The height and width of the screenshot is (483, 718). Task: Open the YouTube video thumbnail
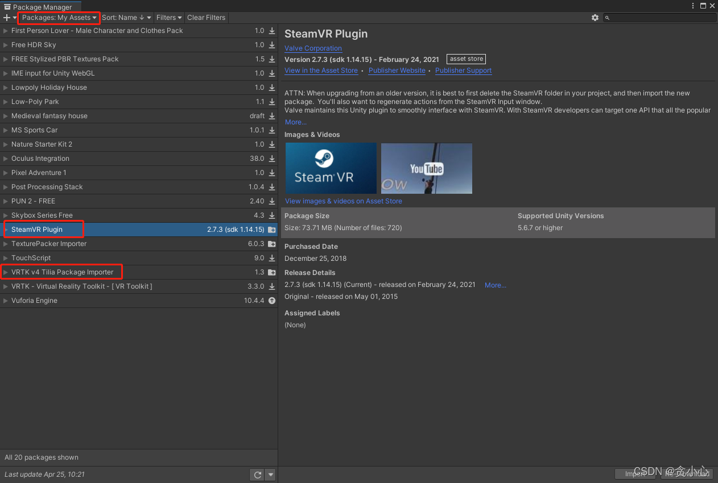click(427, 168)
